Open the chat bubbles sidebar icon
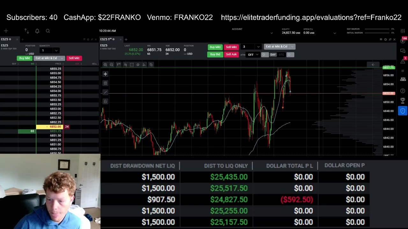408x229 pixels. (x=403, y=51)
